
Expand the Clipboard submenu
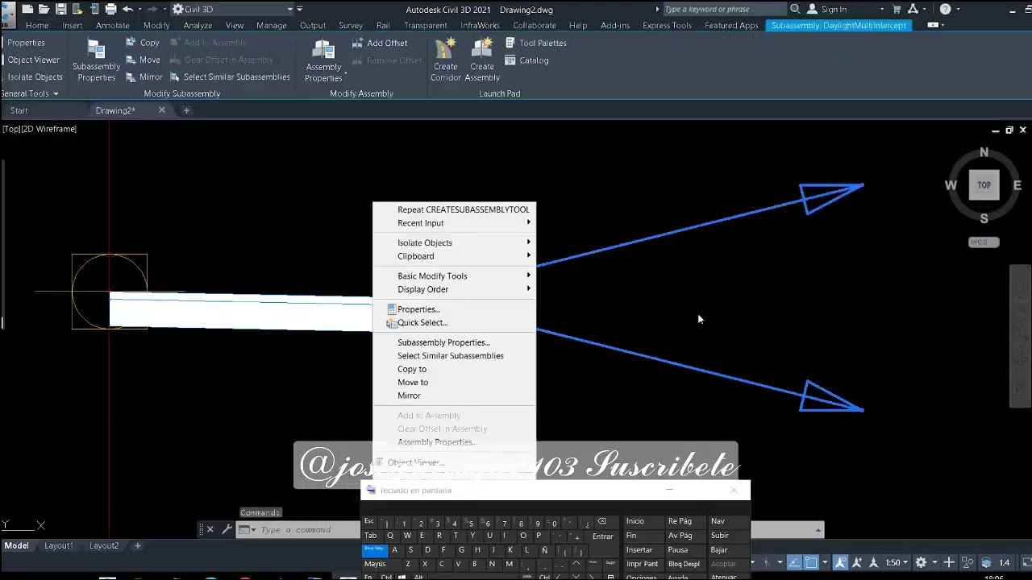click(x=454, y=256)
